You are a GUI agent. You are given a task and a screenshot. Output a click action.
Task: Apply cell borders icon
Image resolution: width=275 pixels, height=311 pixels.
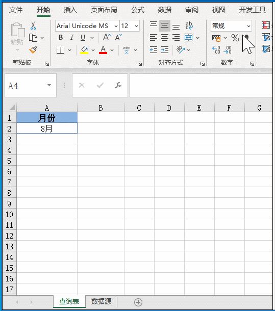point(60,50)
